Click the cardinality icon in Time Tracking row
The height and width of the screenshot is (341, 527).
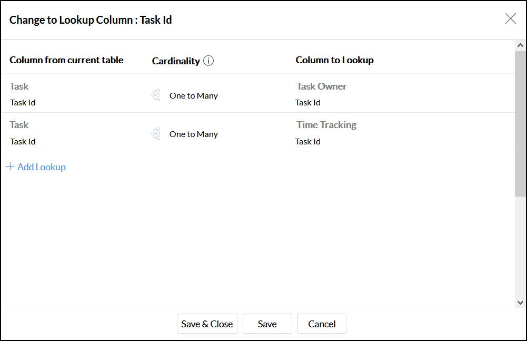(156, 134)
